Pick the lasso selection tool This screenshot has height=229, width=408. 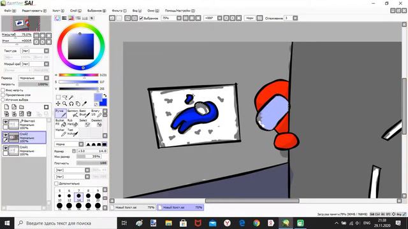click(64, 97)
